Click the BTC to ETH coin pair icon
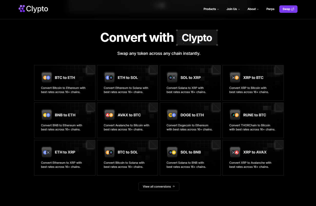The image size is (316, 206). 47,78
